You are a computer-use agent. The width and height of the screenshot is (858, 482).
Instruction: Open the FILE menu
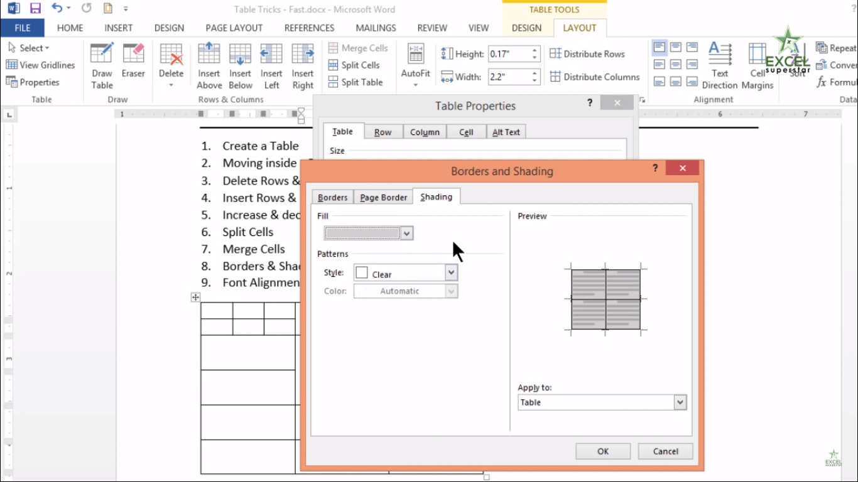(x=23, y=28)
